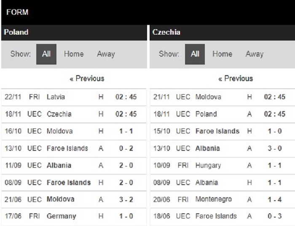The width and height of the screenshot is (295, 226).
Task: Switch Czechia form to Home matches
Action: pyautogui.click(x=223, y=54)
